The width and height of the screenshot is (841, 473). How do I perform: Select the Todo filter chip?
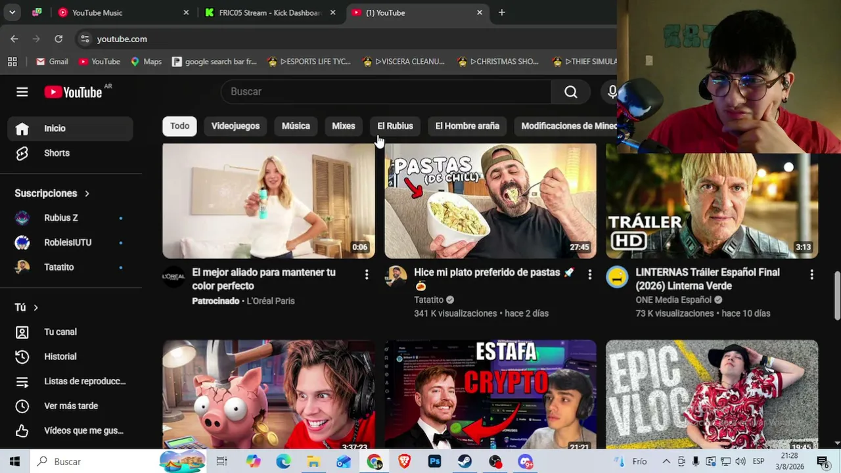179,126
